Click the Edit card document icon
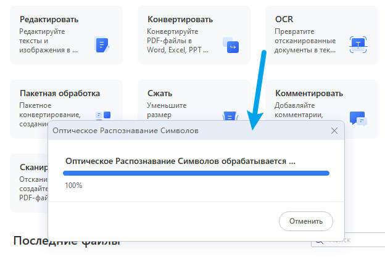Screen dimensions: 385x257 (x=102, y=44)
